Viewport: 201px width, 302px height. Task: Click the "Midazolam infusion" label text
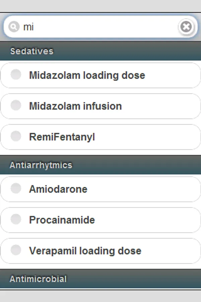(x=75, y=106)
